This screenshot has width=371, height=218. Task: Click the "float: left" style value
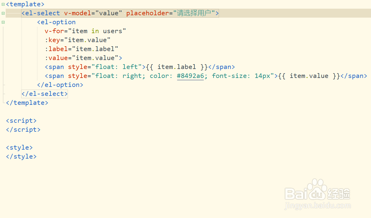click(x=117, y=67)
